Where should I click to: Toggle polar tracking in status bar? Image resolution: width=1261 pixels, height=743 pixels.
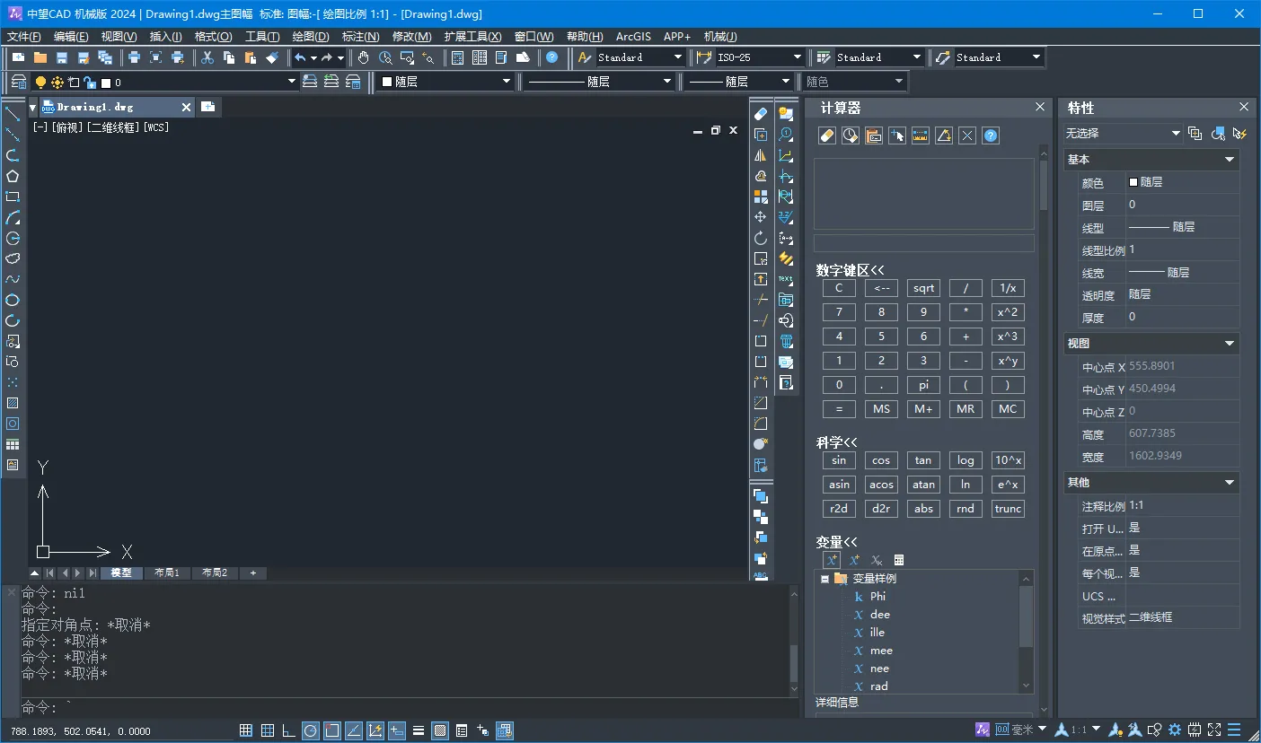(x=310, y=730)
